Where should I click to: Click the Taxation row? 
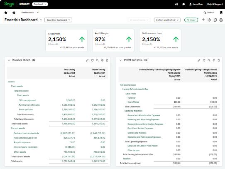[127, 159]
